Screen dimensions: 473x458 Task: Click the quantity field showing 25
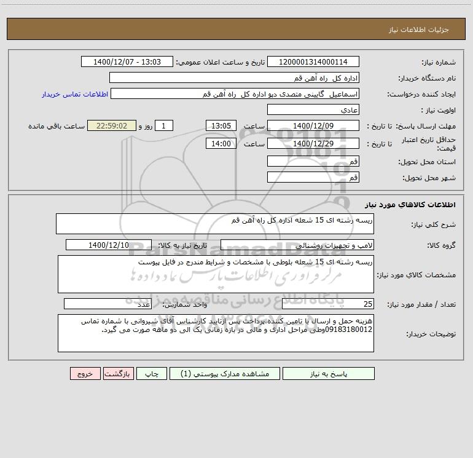pyautogui.click(x=328, y=304)
